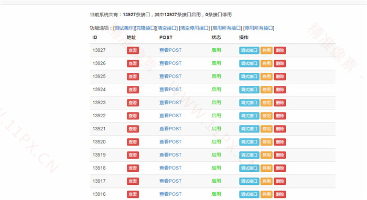The height and width of the screenshot is (200, 367).
Task: Debug interface 13919
Action: [249, 155]
